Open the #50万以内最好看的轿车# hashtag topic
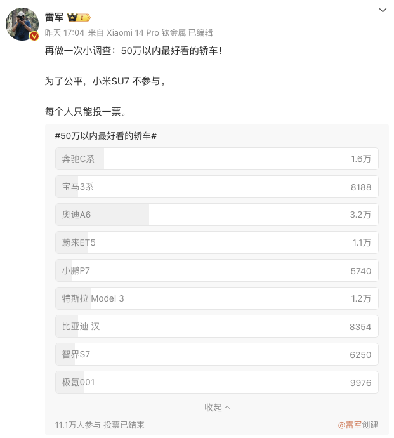The width and height of the screenshot is (394, 438). [106, 136]
